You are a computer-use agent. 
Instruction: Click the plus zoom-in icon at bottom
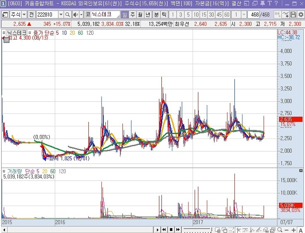coord(293,230)
